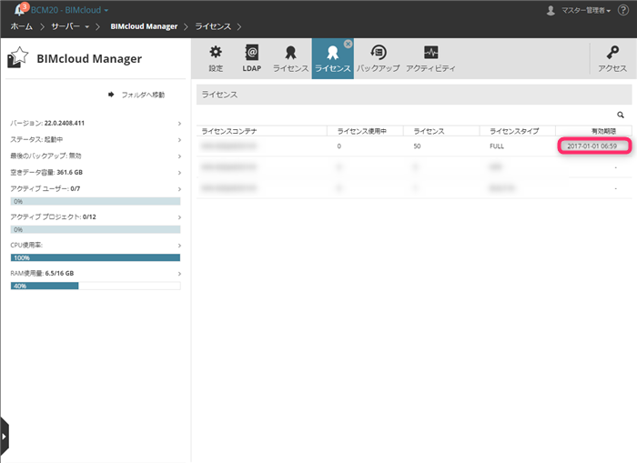Click the search magnifier icon in license list

coord(621,115)
